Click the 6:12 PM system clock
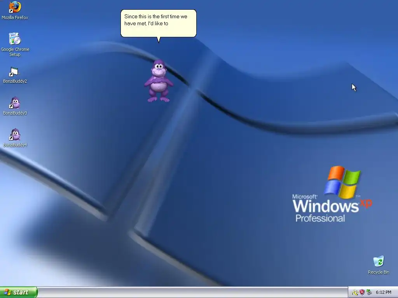398x298 pixels. (383, 293)
